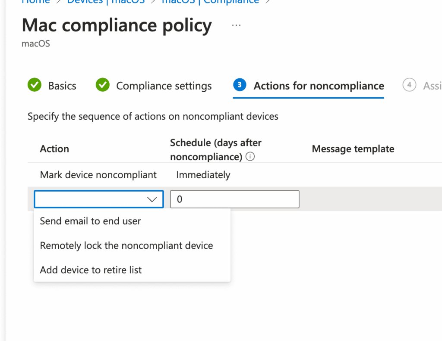Select Add device to retire list option
The height and width of the screenshot is (341, 442).
click(x=91, y=270)
